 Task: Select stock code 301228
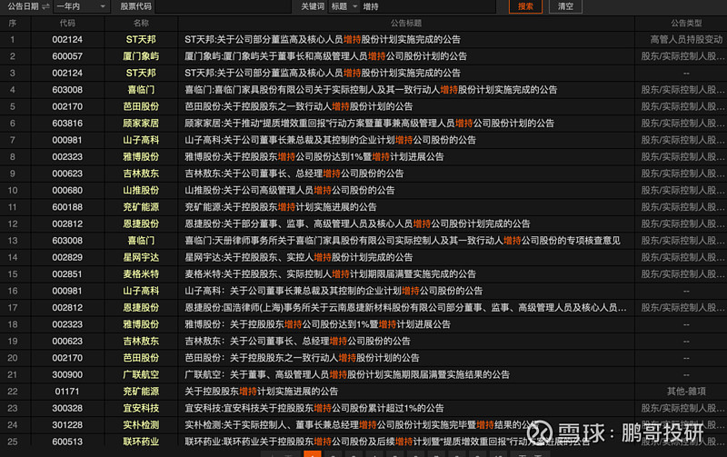tap(67, 424)
